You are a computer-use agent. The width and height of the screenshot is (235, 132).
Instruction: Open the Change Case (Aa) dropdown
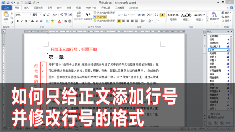tap(55, 15)
